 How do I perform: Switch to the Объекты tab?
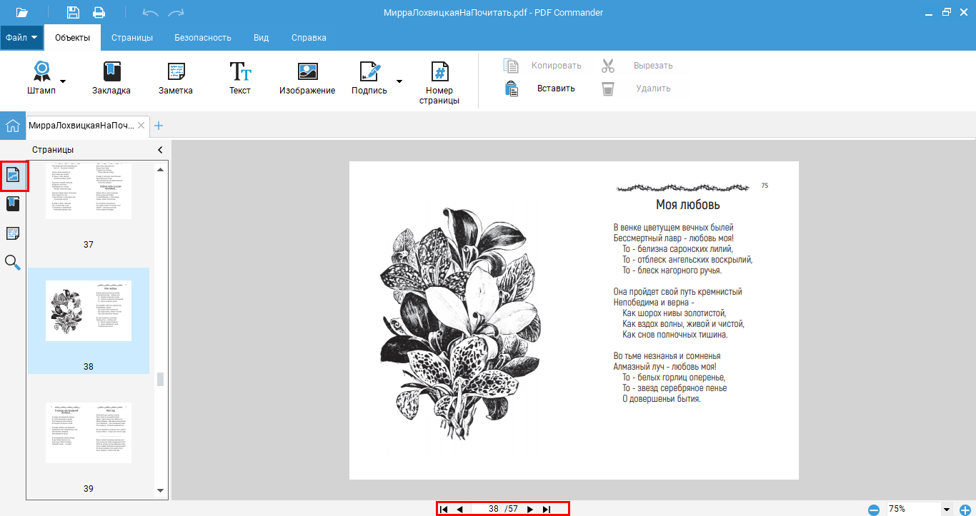[72, 38]
